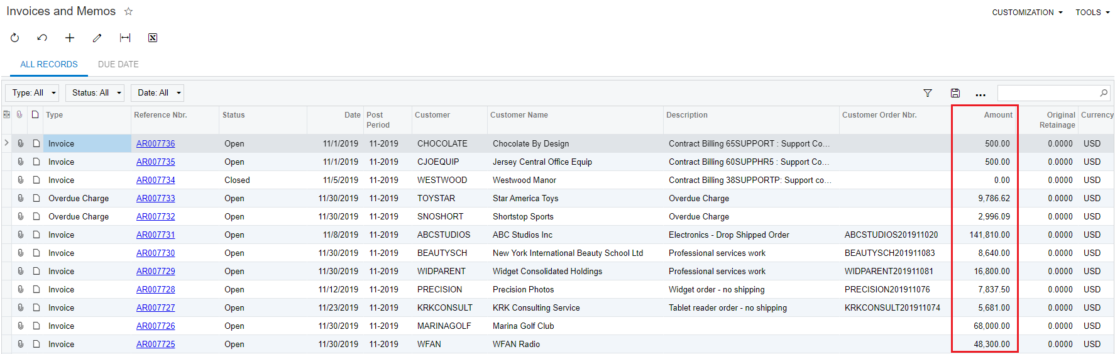Open attachments paperclip for AR007735 row
Screen dimensions: 1115x354
21,162
